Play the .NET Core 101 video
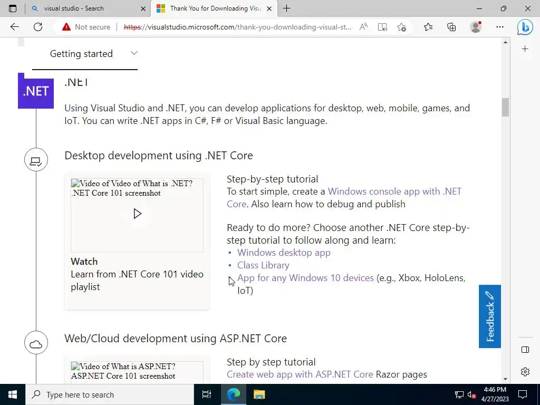The height and width of the screenshot is (405, 540). click(137, 214)
